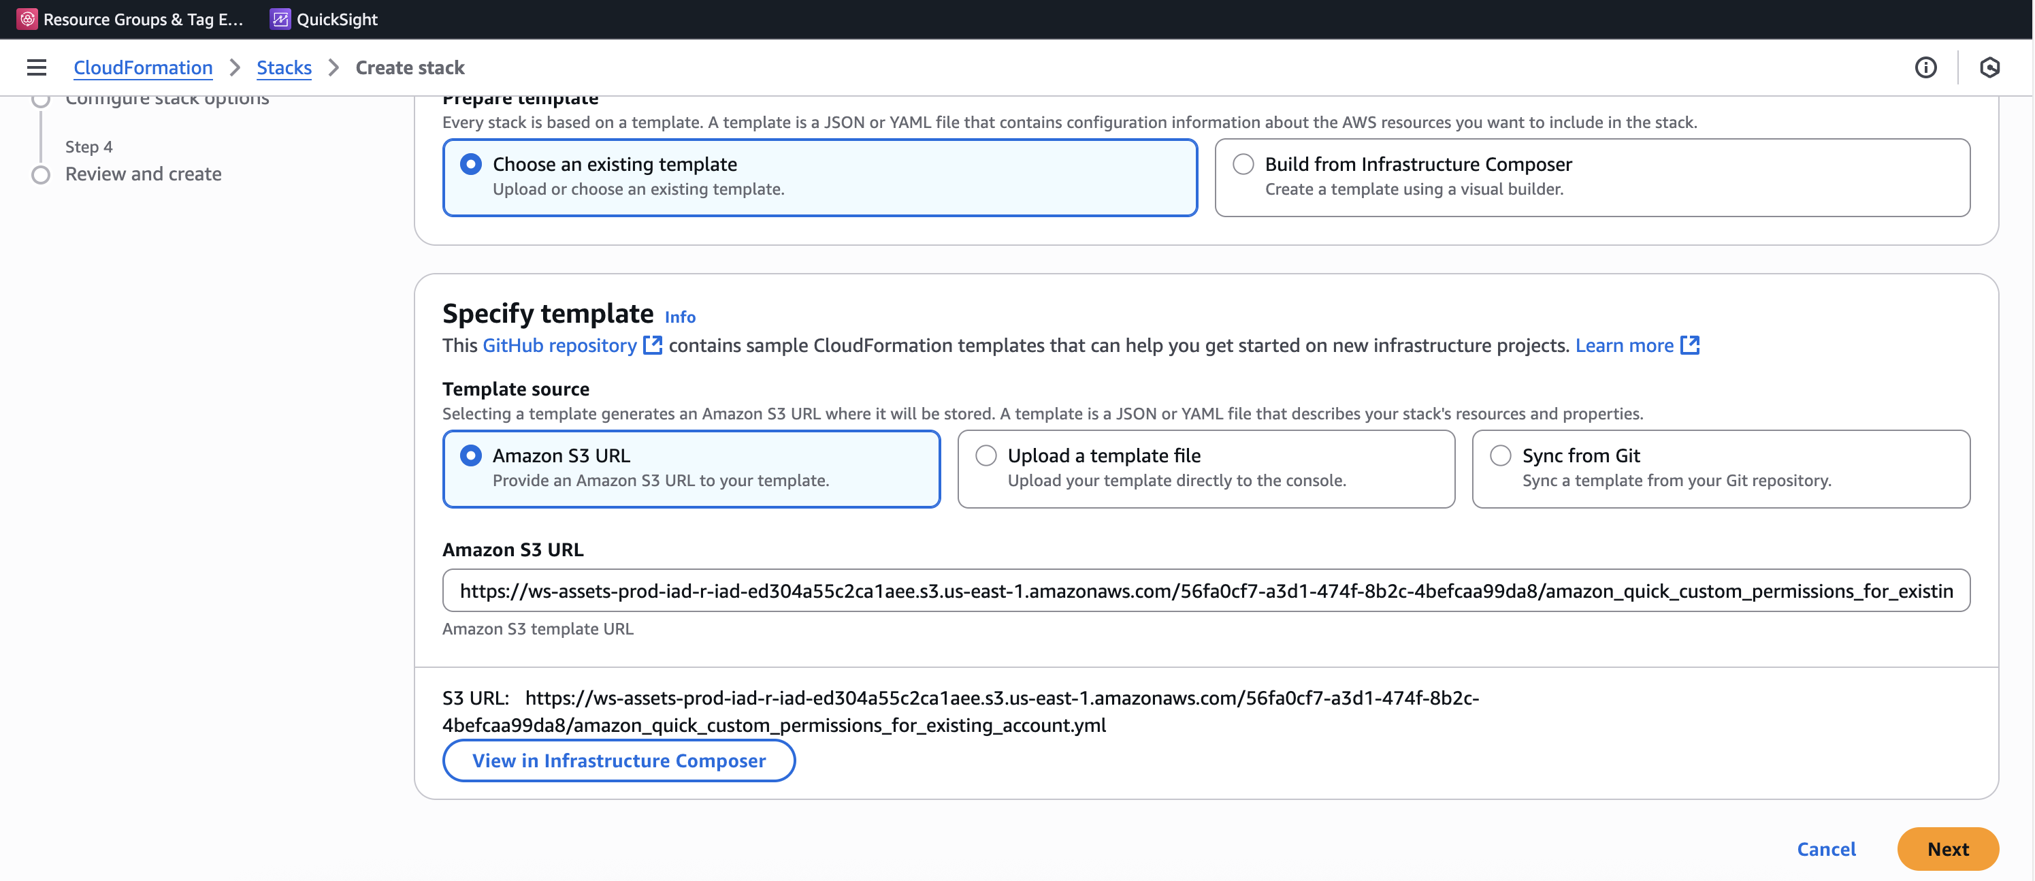This screenshot has width=2035, height=881.
Task: Select Choose an existing template radio option
Action: tap(471, 164)
